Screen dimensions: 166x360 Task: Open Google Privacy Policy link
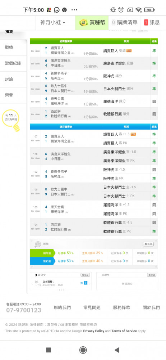click(93, 331)
